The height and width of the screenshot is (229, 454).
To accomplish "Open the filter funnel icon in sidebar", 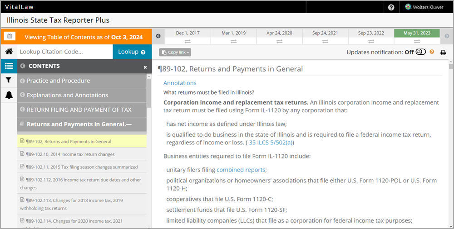I will (x=9, y=80).
